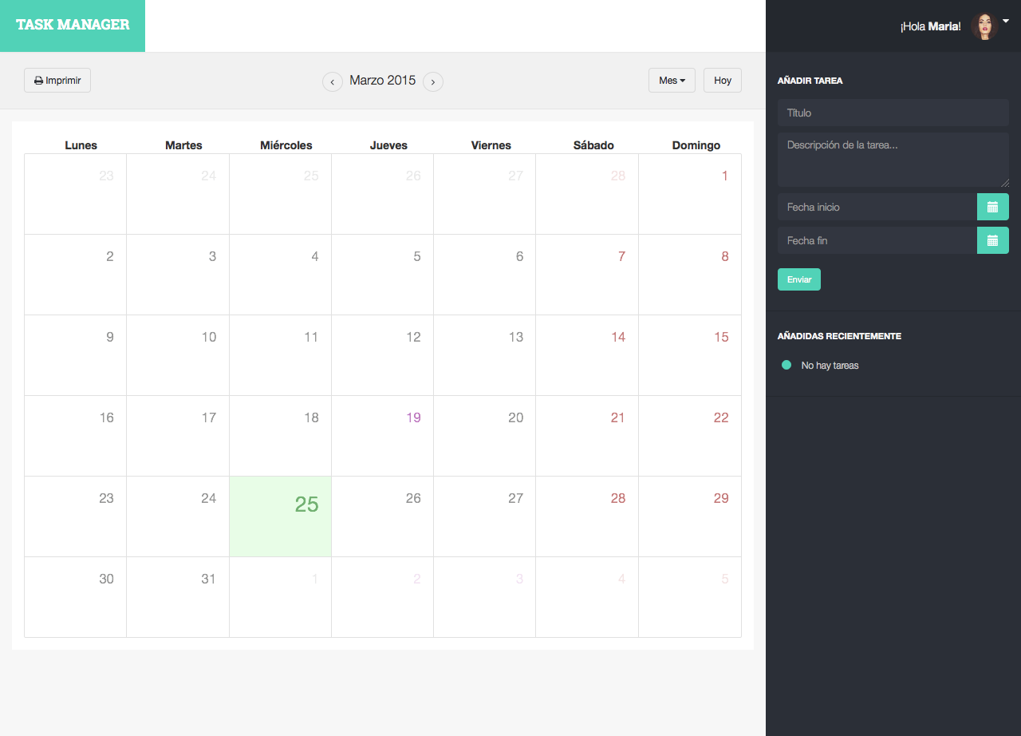The width and height of the screenshot is (1021, 736).
Task: Click the Hoy button
Action: (x=723, y=81)
